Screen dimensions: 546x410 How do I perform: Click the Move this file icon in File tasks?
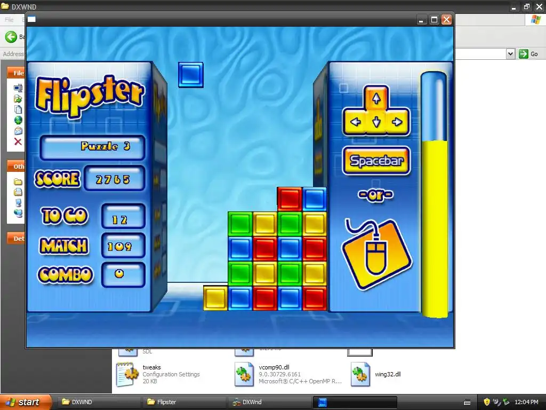[18, 99]
